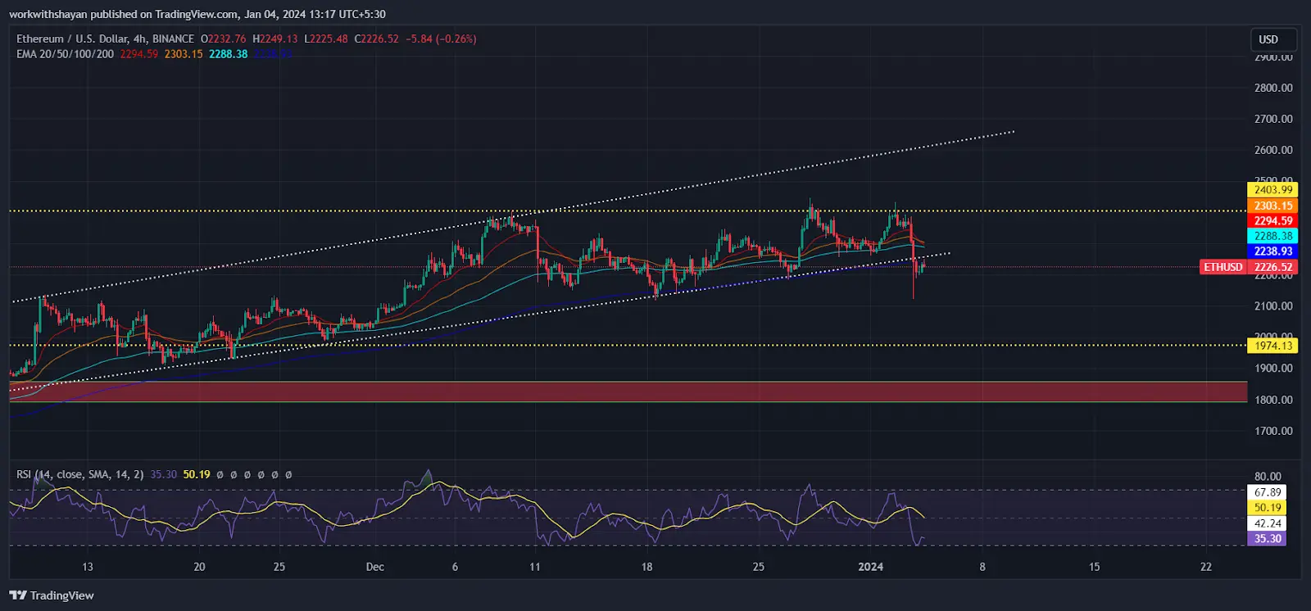This screenshot has height=611, width=1311.
Task: Click the red 2294.59 price scale tag
Action: (1272, 221)
